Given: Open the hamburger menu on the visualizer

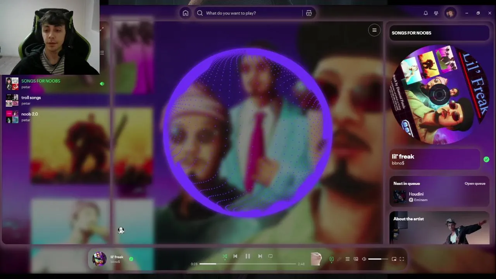Looking at the screenshot, I should [x=374, y=30].
